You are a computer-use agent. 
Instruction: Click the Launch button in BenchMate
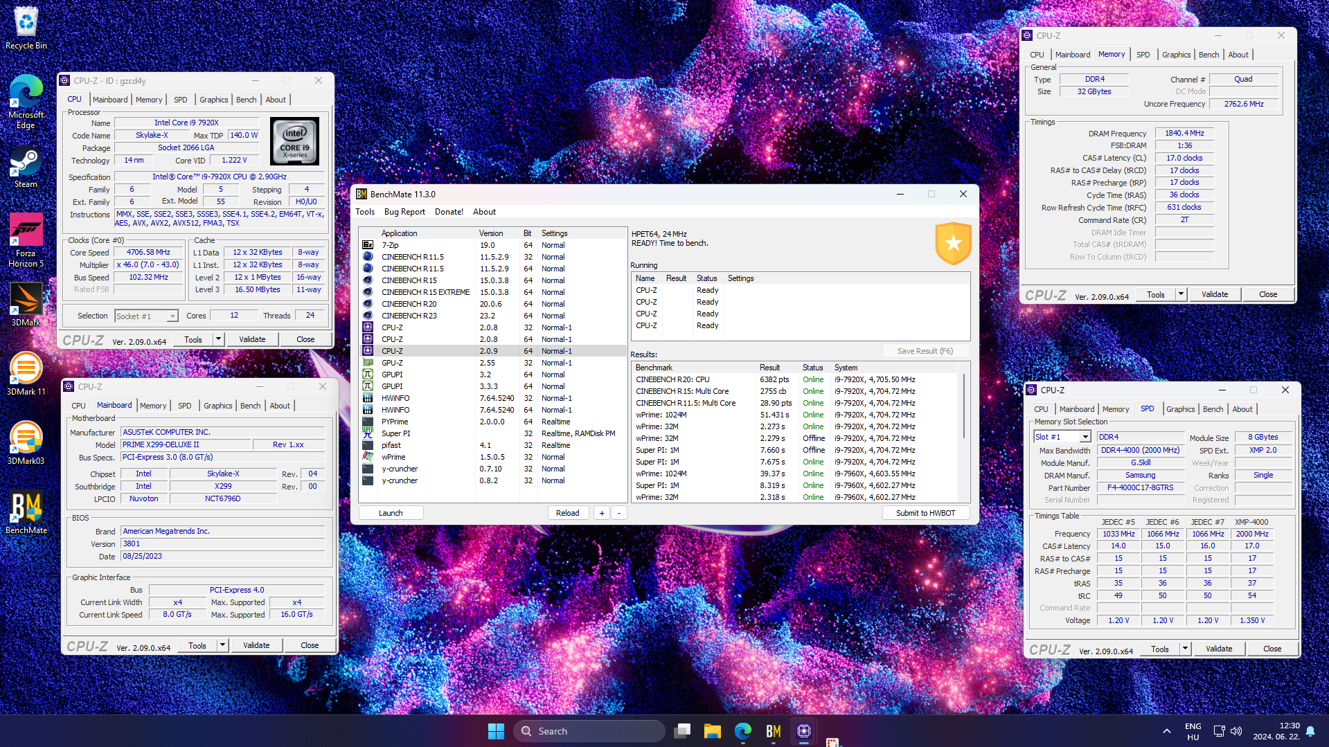(x=391, y=513)
